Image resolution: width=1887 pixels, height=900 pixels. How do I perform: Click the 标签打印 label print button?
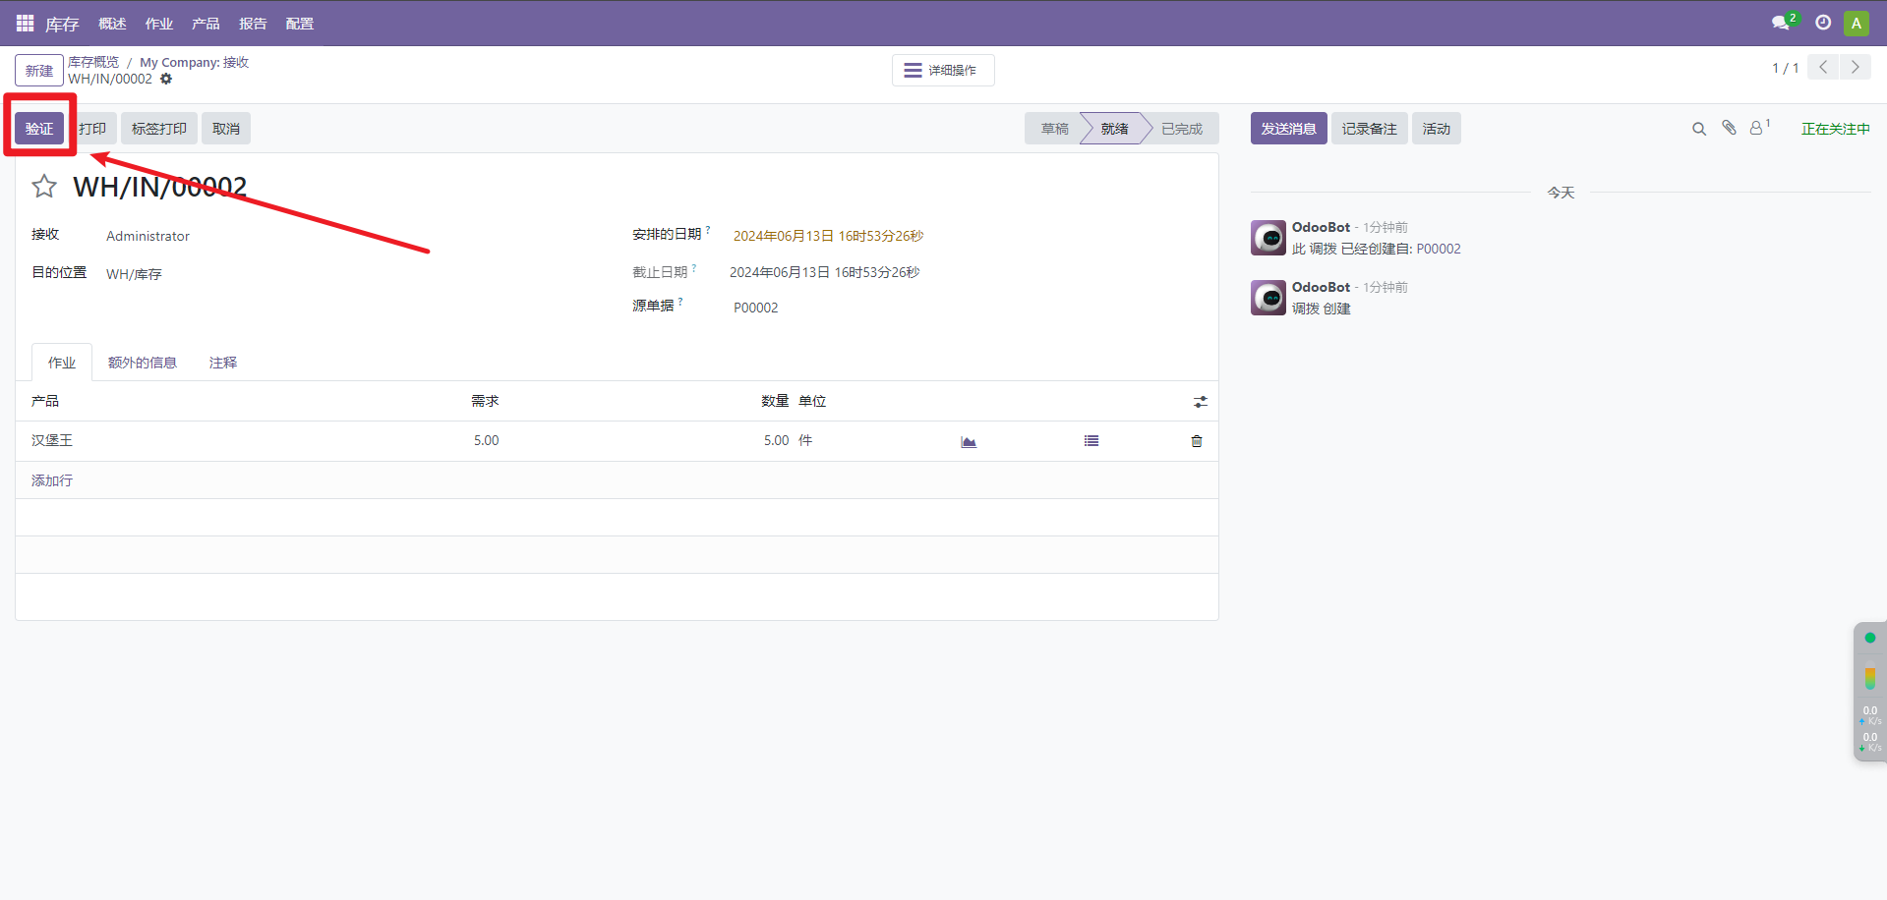159,129
